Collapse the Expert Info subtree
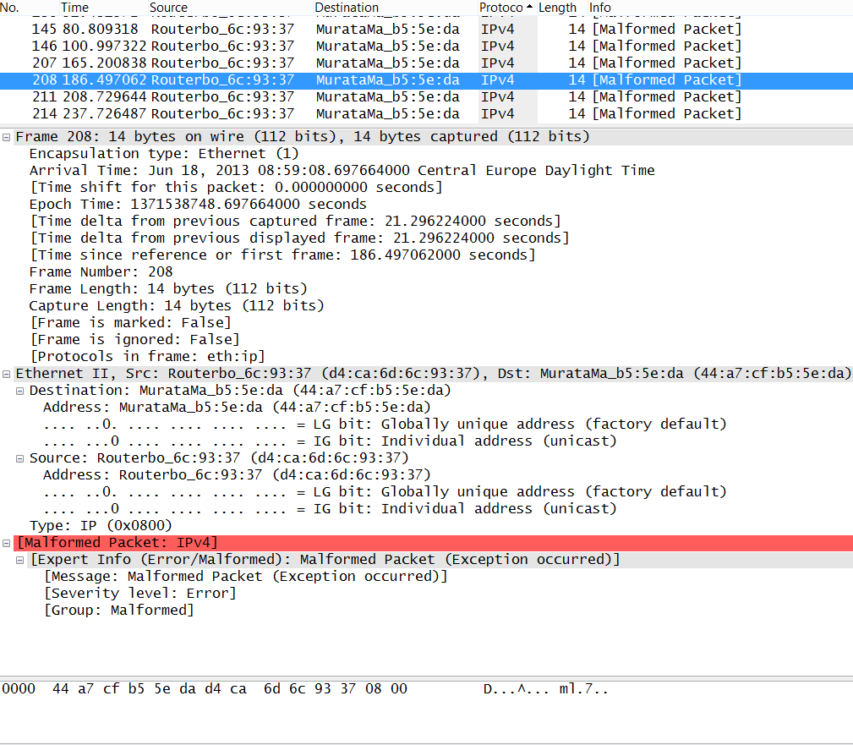This screenshot has width=853, height=745. 20,560
